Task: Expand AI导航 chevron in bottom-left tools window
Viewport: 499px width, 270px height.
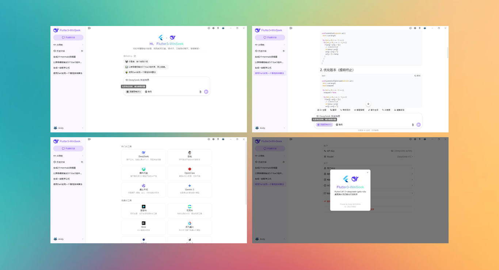Action: (x=83, y=156)
